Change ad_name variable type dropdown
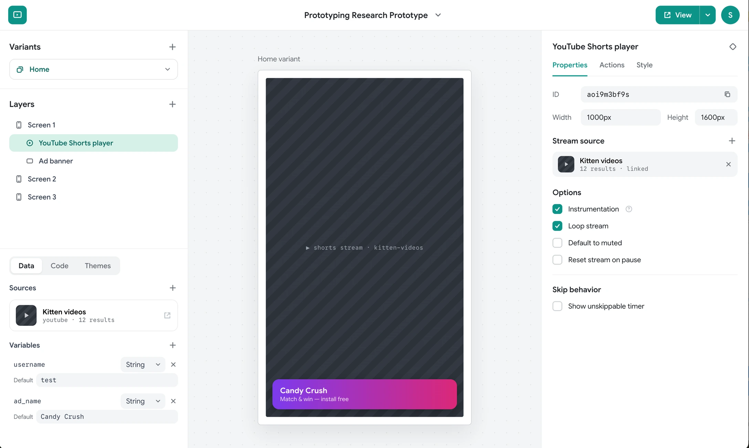This screenshot has height=448, width=749. 143,401
